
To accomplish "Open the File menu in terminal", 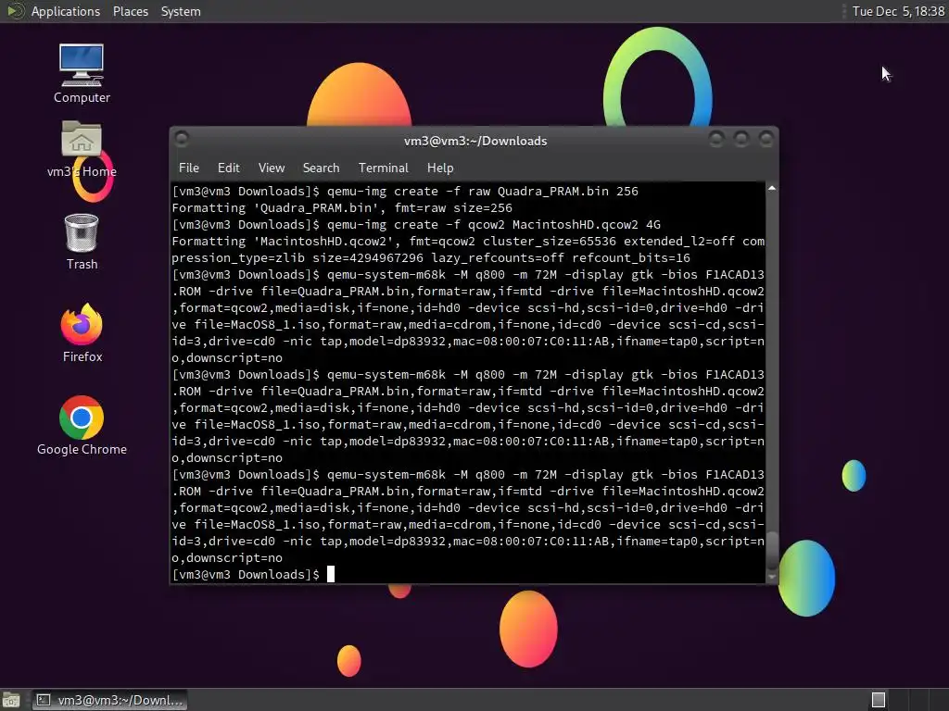I will 189,168.
